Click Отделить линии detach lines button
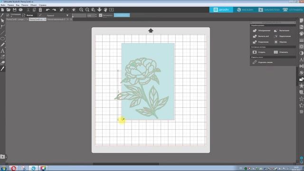This screenshot has height=171, width=304. (x=263, y=62)
